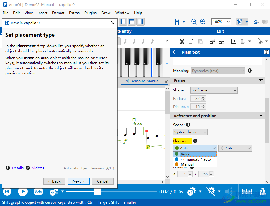The height and width of the screenshot is (206, 270).
Task: Toggle the view switch in top toolbar
Action: pyautogui.click(x=265, y=22)
